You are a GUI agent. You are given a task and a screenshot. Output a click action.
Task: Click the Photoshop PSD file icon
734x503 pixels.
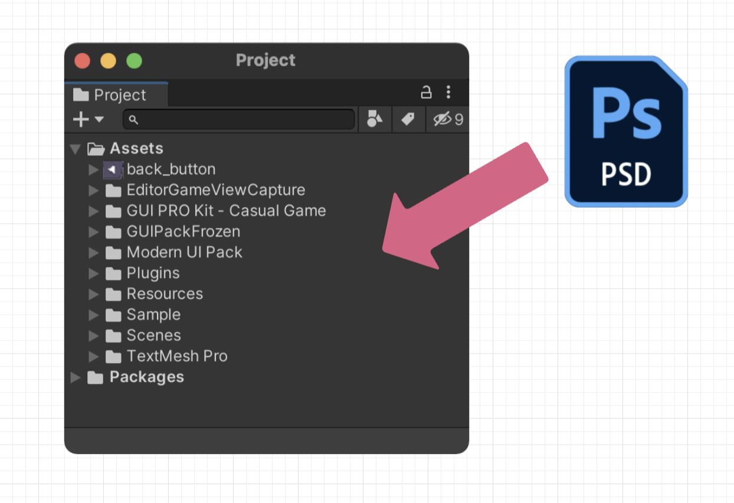click(626, 131)
